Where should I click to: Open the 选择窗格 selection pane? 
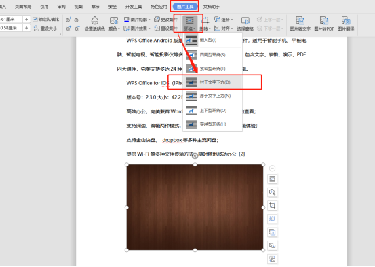tap(245, 24)
